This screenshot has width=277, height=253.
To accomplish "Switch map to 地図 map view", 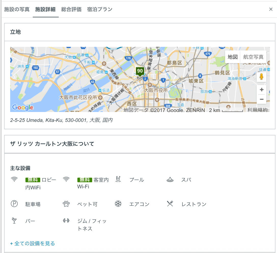I will [233, 57].
